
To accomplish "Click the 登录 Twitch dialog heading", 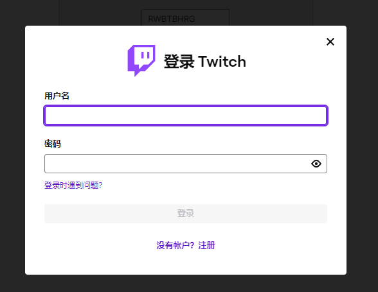I will 205,62.
